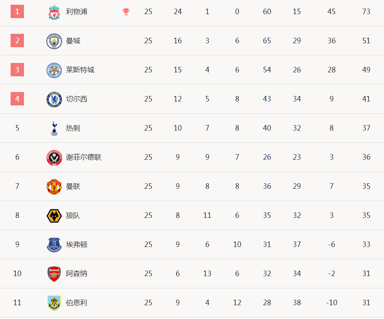Select the 莱斯特城 team name
384x319 pixels.
click(80, 70)
